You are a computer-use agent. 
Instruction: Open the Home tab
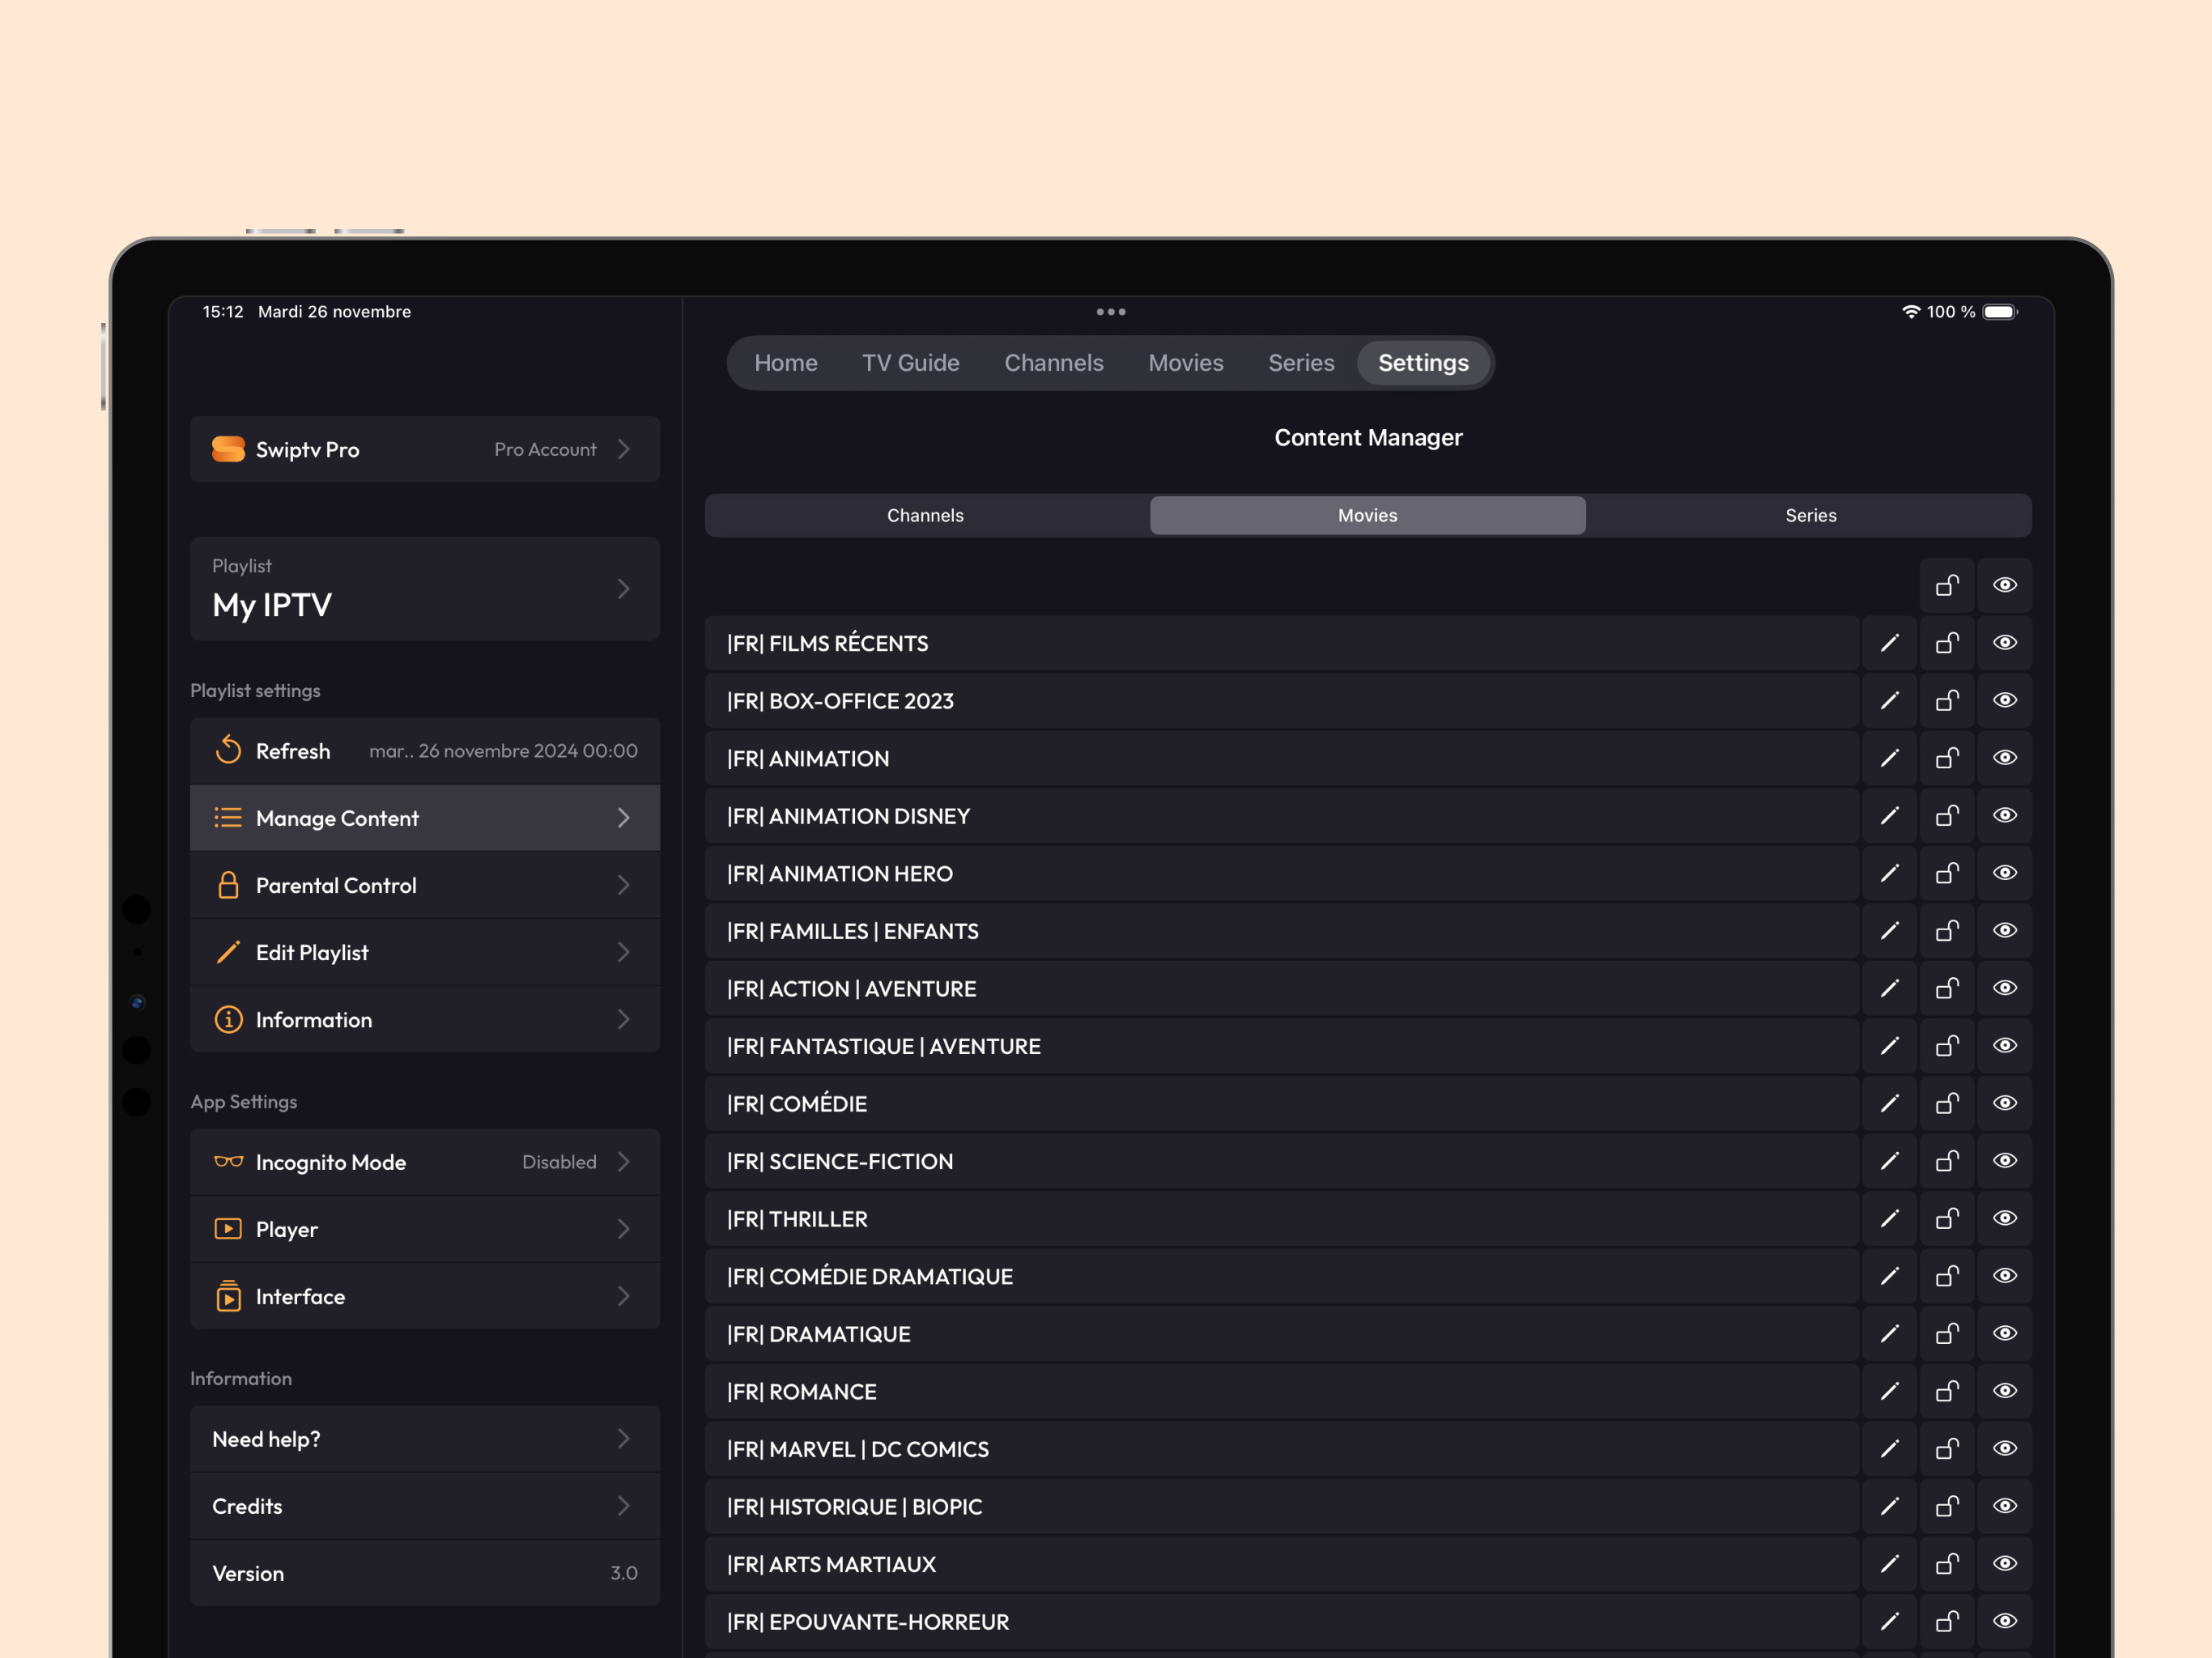pyautogui.click(x=786, y=362)
